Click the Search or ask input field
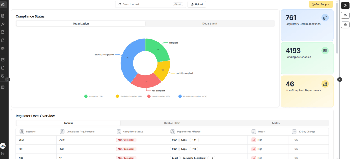Screen dimensions: 351x159 tap(151, 4)
